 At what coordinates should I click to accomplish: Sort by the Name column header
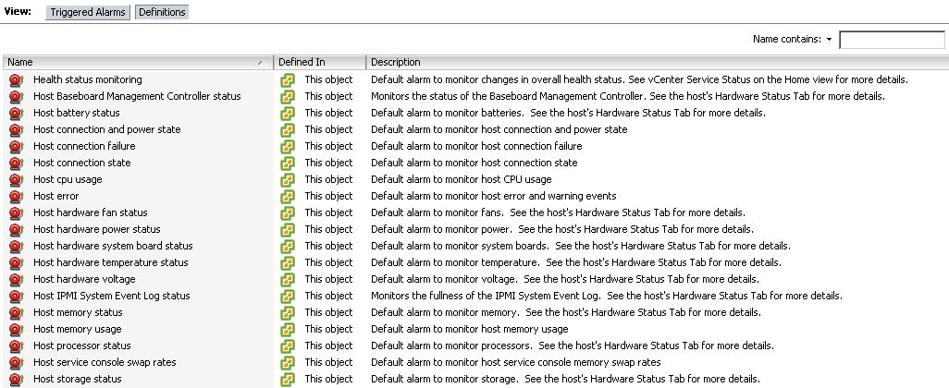pos(138,62)
